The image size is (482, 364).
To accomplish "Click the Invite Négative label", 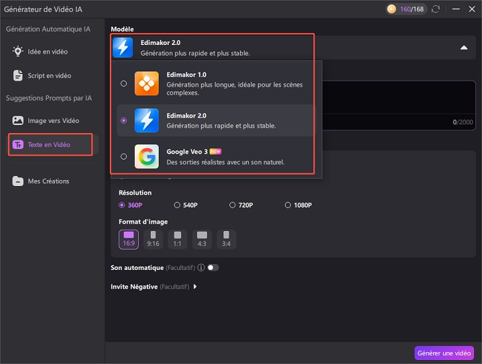I will tap(134, 287).
